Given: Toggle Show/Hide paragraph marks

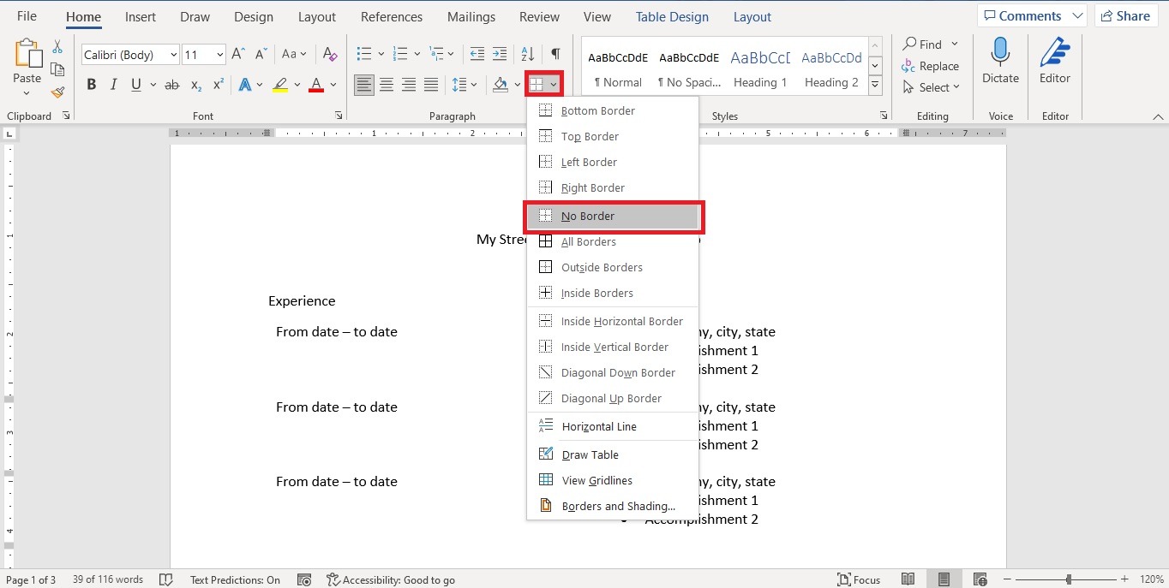Looking at the screenshot, I should [x=555, y=55].
